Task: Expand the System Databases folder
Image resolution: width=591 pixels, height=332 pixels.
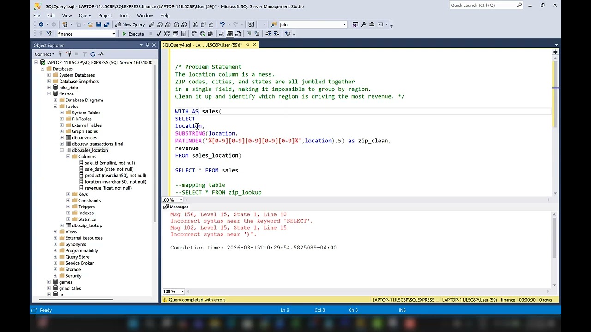Action: [x=49, y=75]
